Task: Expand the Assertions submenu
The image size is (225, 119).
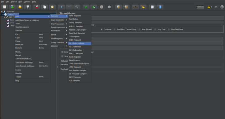Action: click(59, 31)
